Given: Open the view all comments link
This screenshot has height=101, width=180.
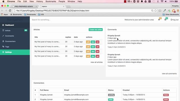Looking at the screenshot, I should click(x=169, y=74).
